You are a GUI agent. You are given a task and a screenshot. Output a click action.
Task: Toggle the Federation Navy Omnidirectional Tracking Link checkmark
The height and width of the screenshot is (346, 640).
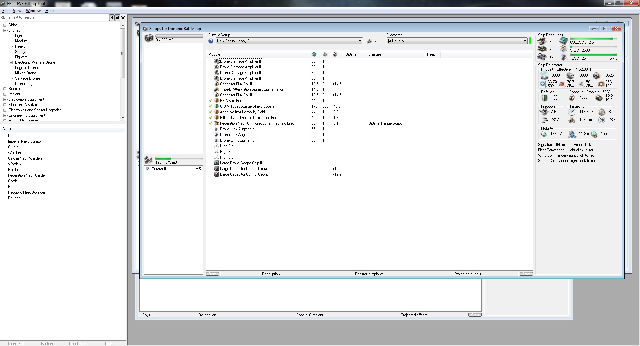(x=210, y=123)
